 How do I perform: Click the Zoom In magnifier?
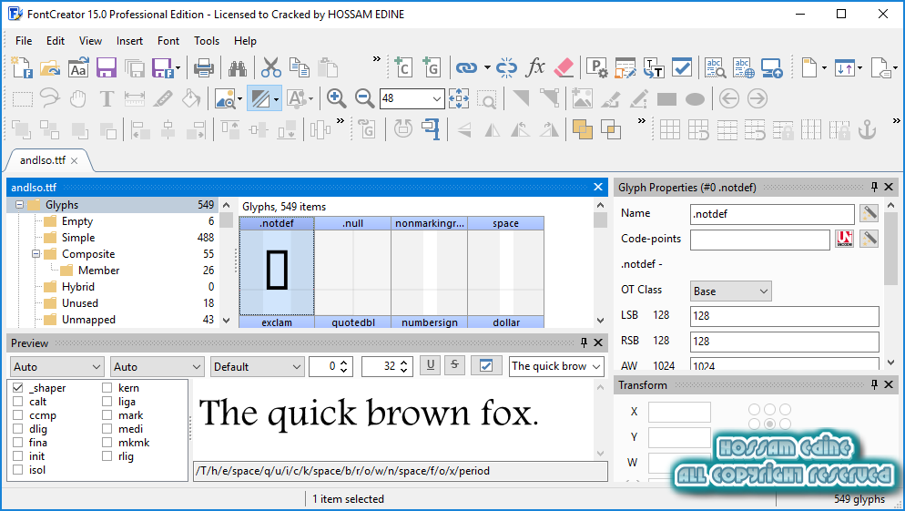tap(336, 98)
